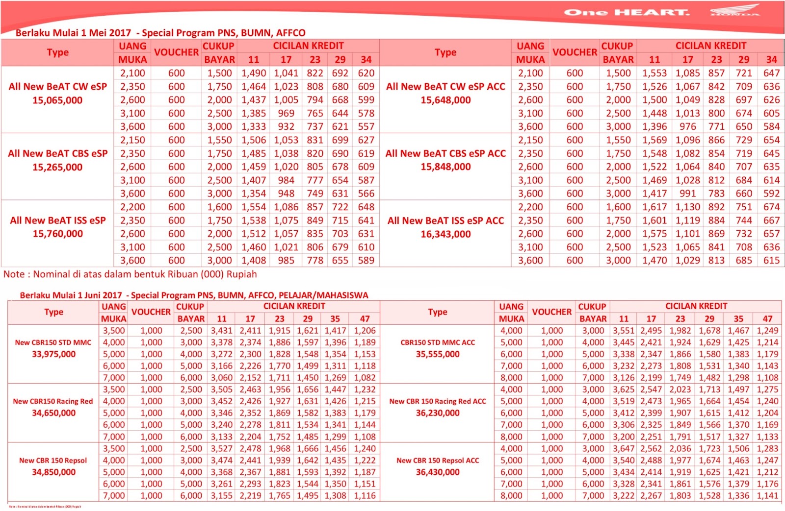Select the price 35,555,000
785x511 pixels.
[438, 354]
